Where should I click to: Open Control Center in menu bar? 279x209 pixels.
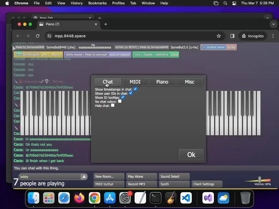[x=234, y=3]
